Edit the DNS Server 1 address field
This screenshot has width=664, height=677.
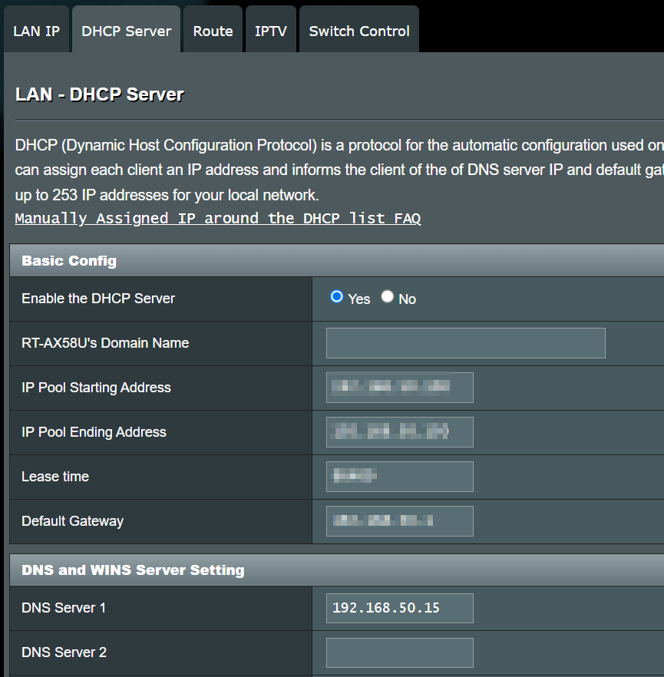(x=399, y=608)
